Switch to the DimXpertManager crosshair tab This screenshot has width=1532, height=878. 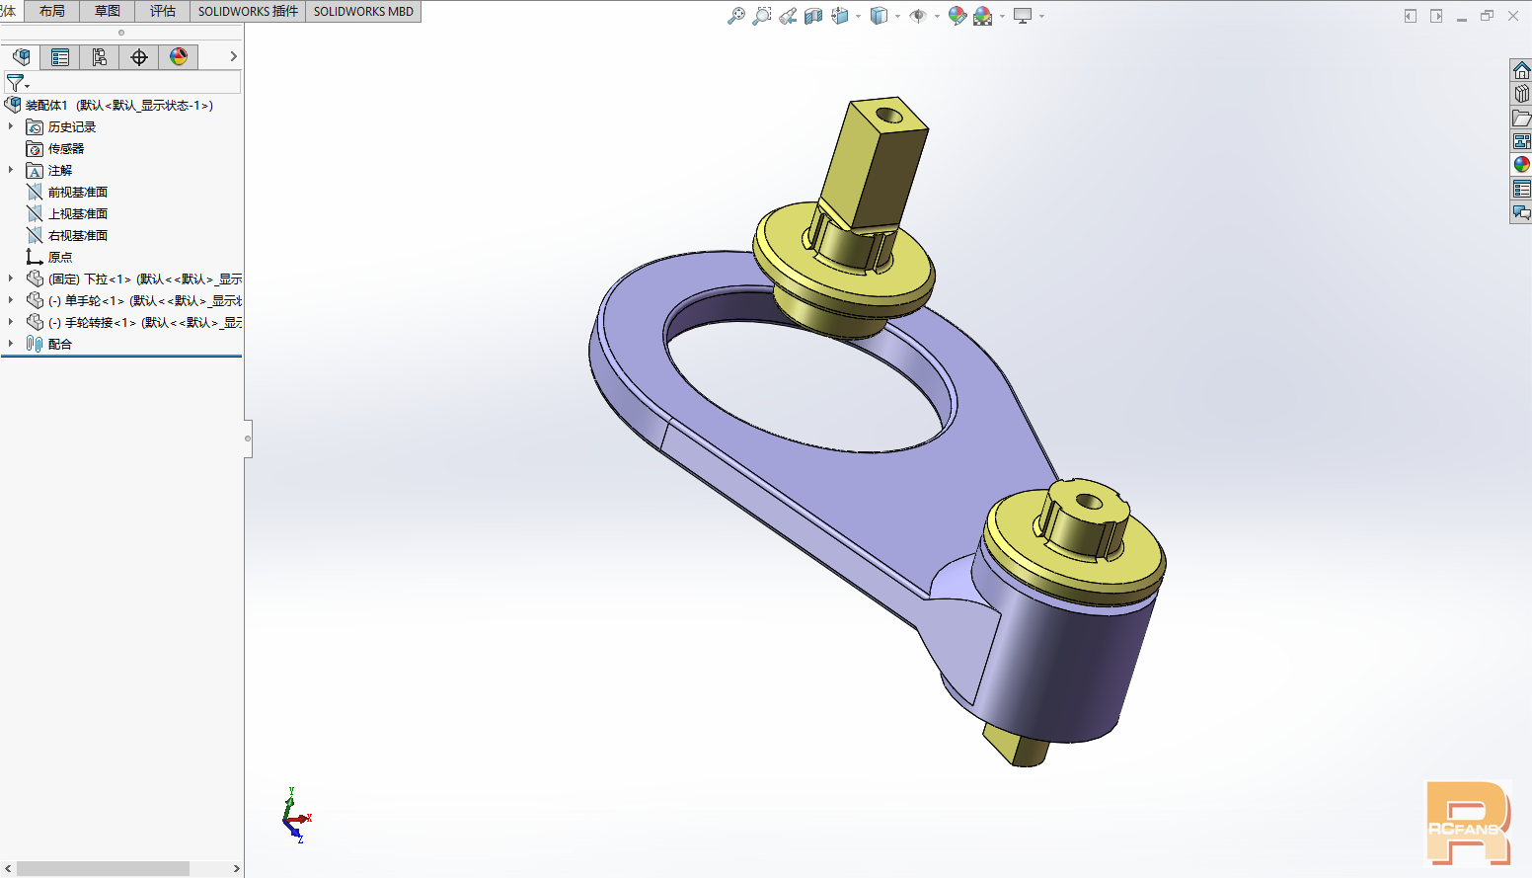[139, 57]
